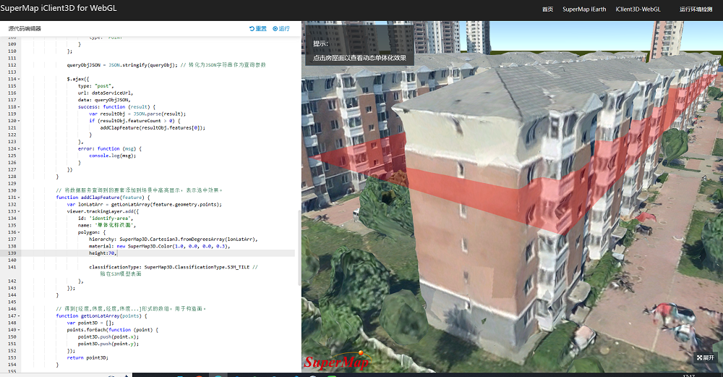
Task: Open 运行环境检测 environment check
Action: pos(696,9)
